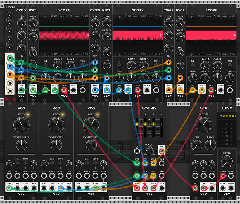
Task: Click the LEVEL knob on the AUDIO module
Action: click(x=227, y=161)
